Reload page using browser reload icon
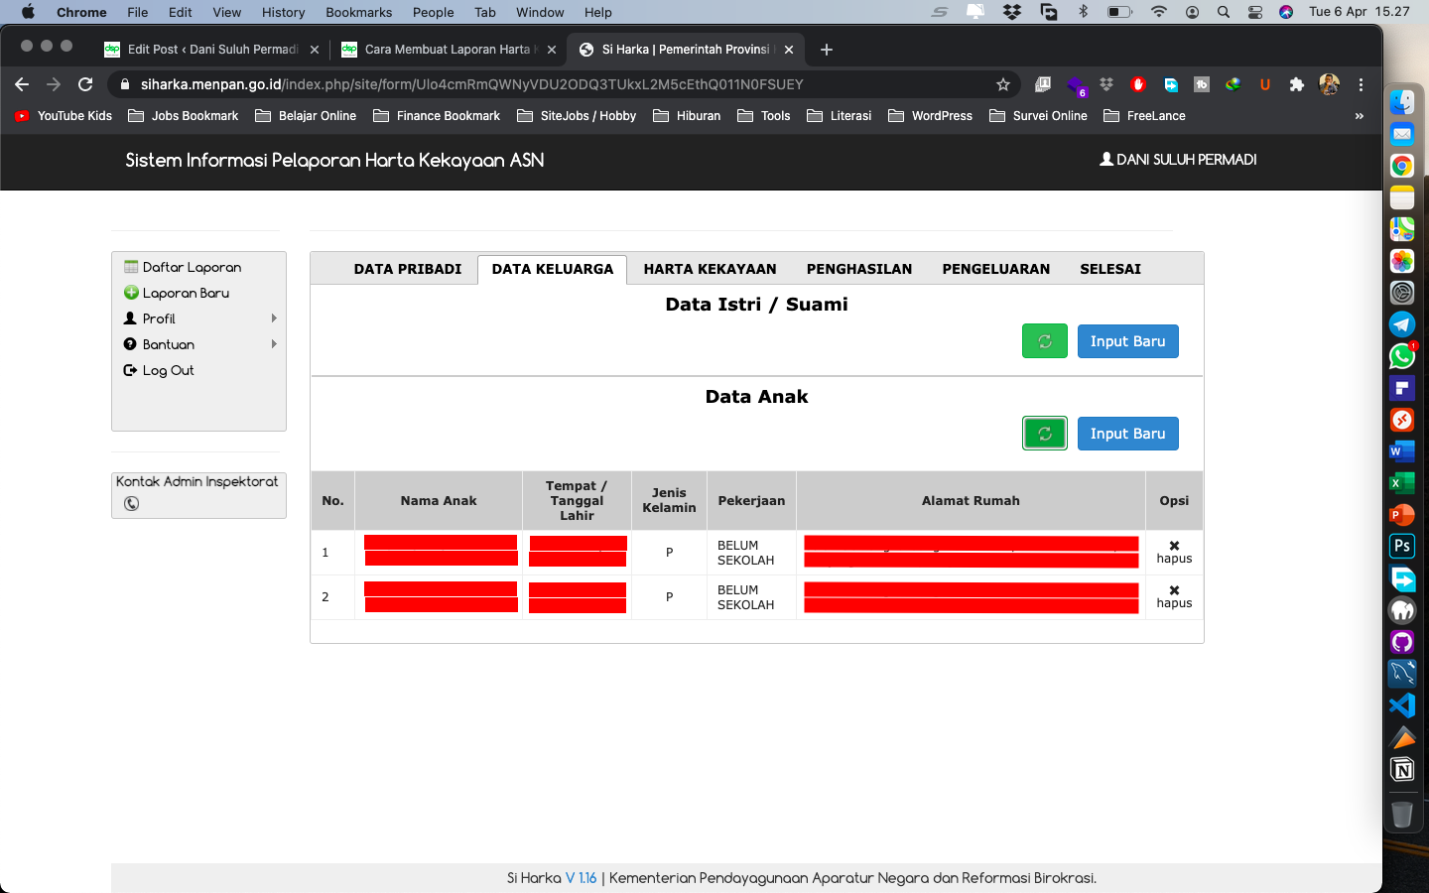Image resolution: width=1429 pixels, height=893 pixels. [85, 84]
